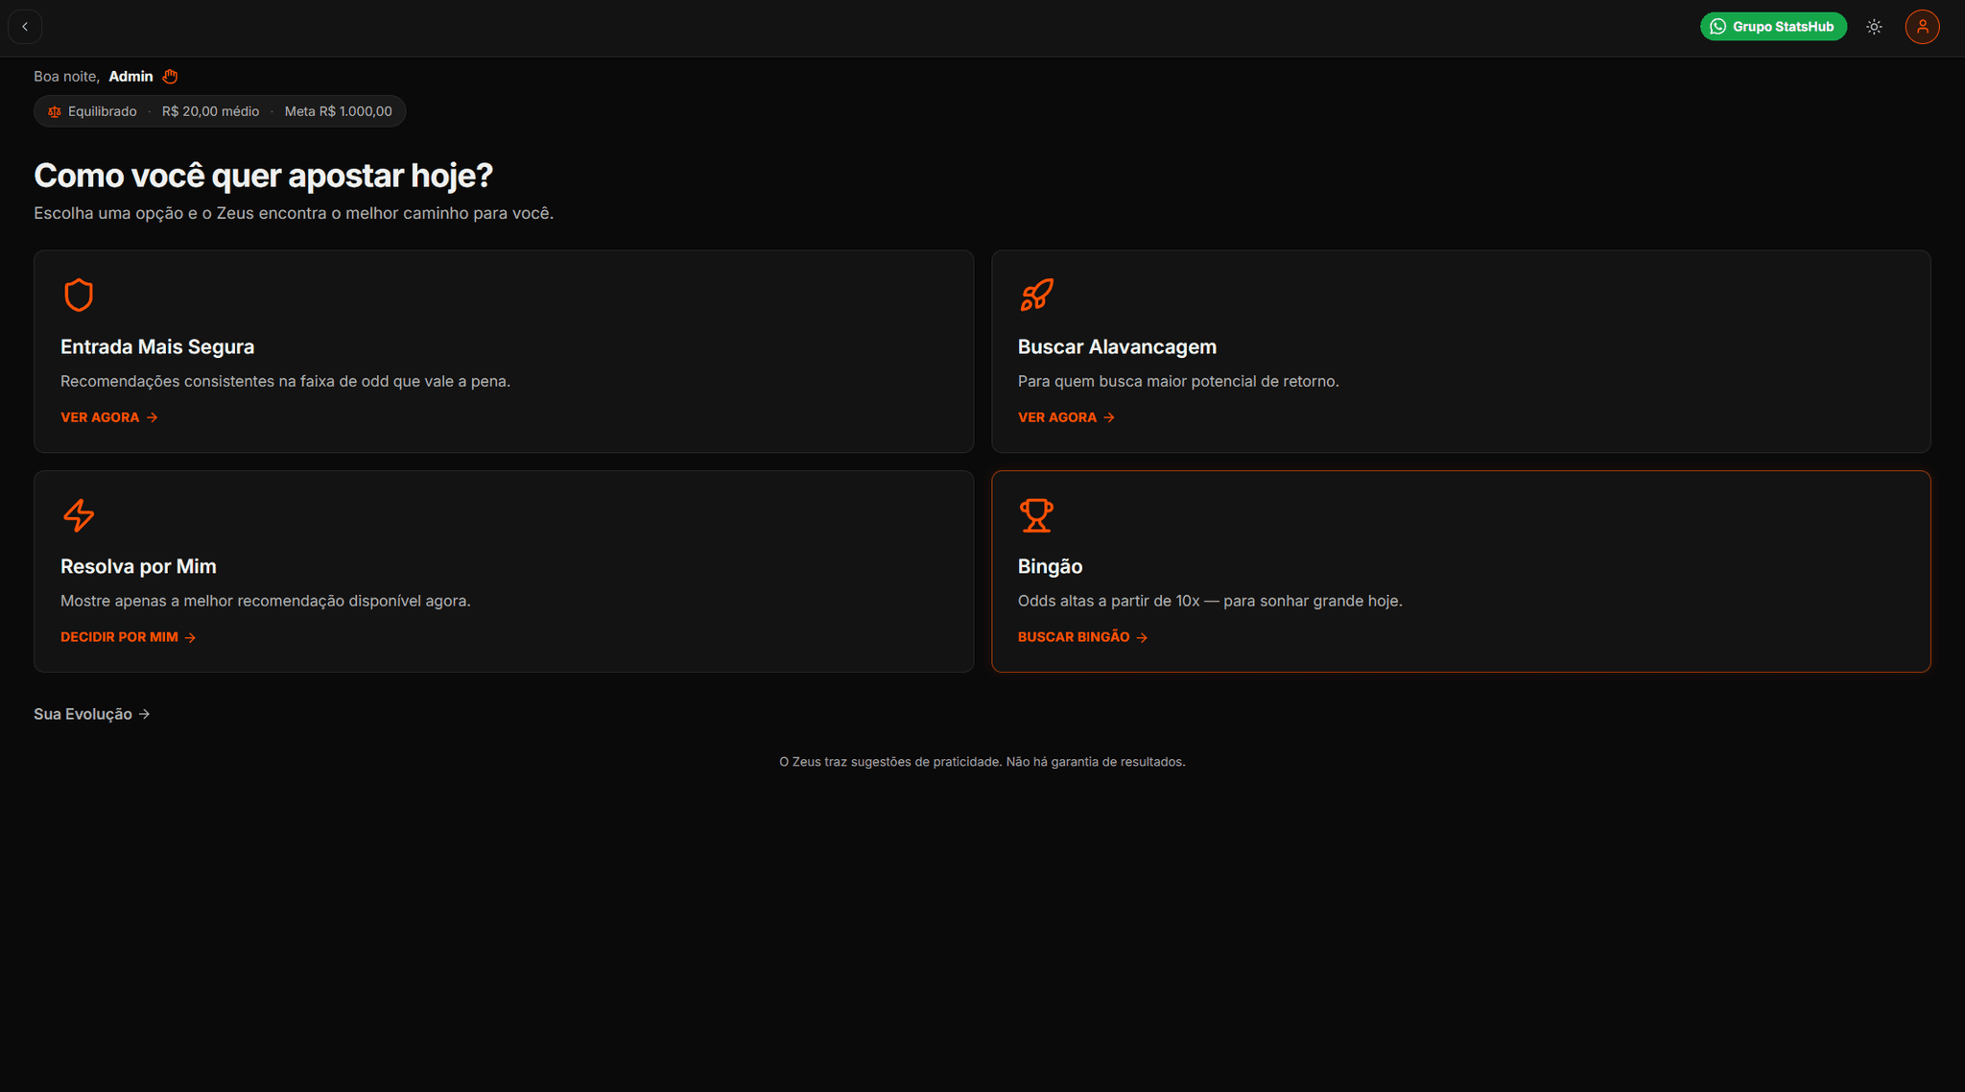Screen dimensions: 1965x1092
Task: Click the balance scale icon near Equilibrado
Action: [55, 112]
